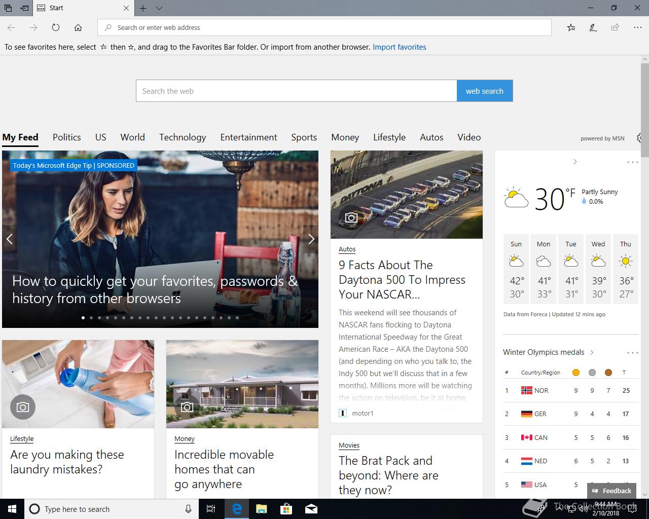649x519 pixels.
Task: Advance to the next weather location arrow
Action: [x=575, y=162]
